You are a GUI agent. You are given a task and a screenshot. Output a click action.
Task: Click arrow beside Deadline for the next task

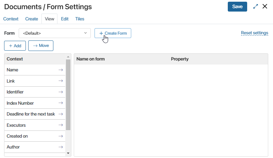[x=61, y=114]
